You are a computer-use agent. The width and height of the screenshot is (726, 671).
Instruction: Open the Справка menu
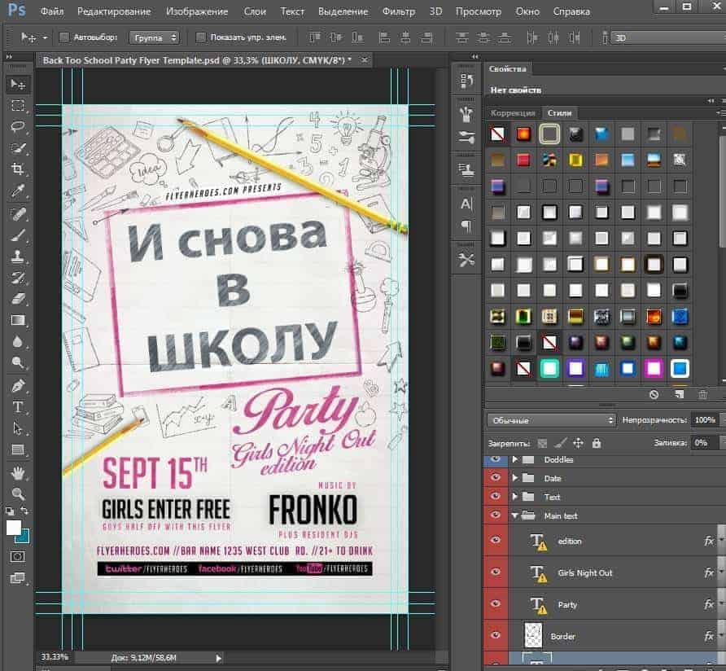point(571,11)
